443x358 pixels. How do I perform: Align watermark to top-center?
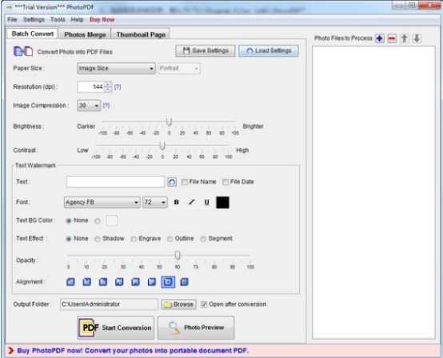86,282
